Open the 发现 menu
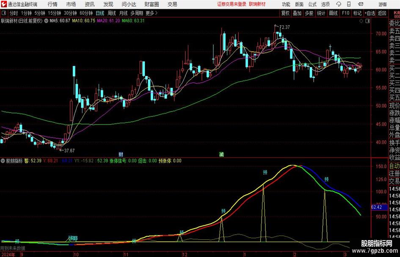Screen dimensions: 400x257 coord(108,4)
